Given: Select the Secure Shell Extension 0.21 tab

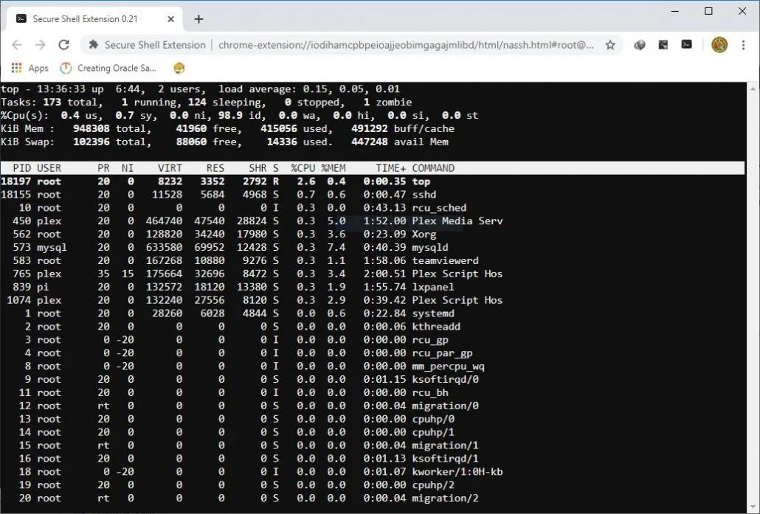Looking at the screenshot, I should [94, 19].
